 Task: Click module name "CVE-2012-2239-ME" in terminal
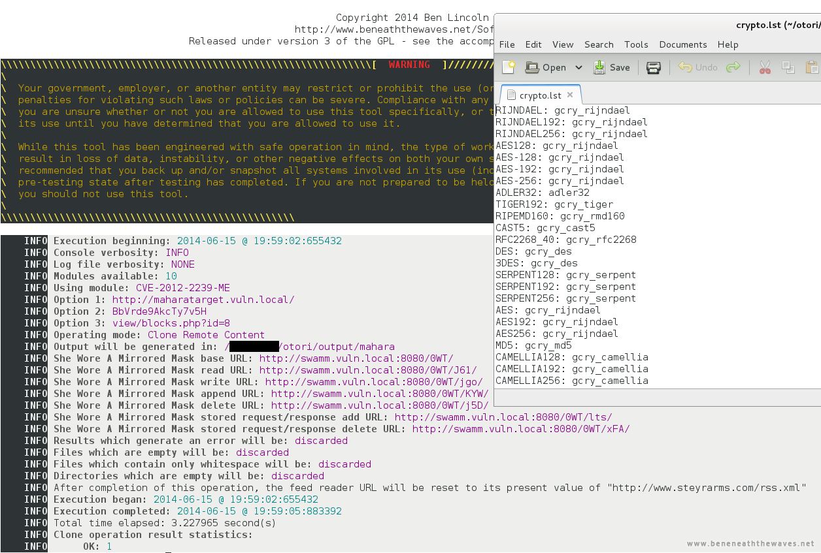[x=183, y=288]
